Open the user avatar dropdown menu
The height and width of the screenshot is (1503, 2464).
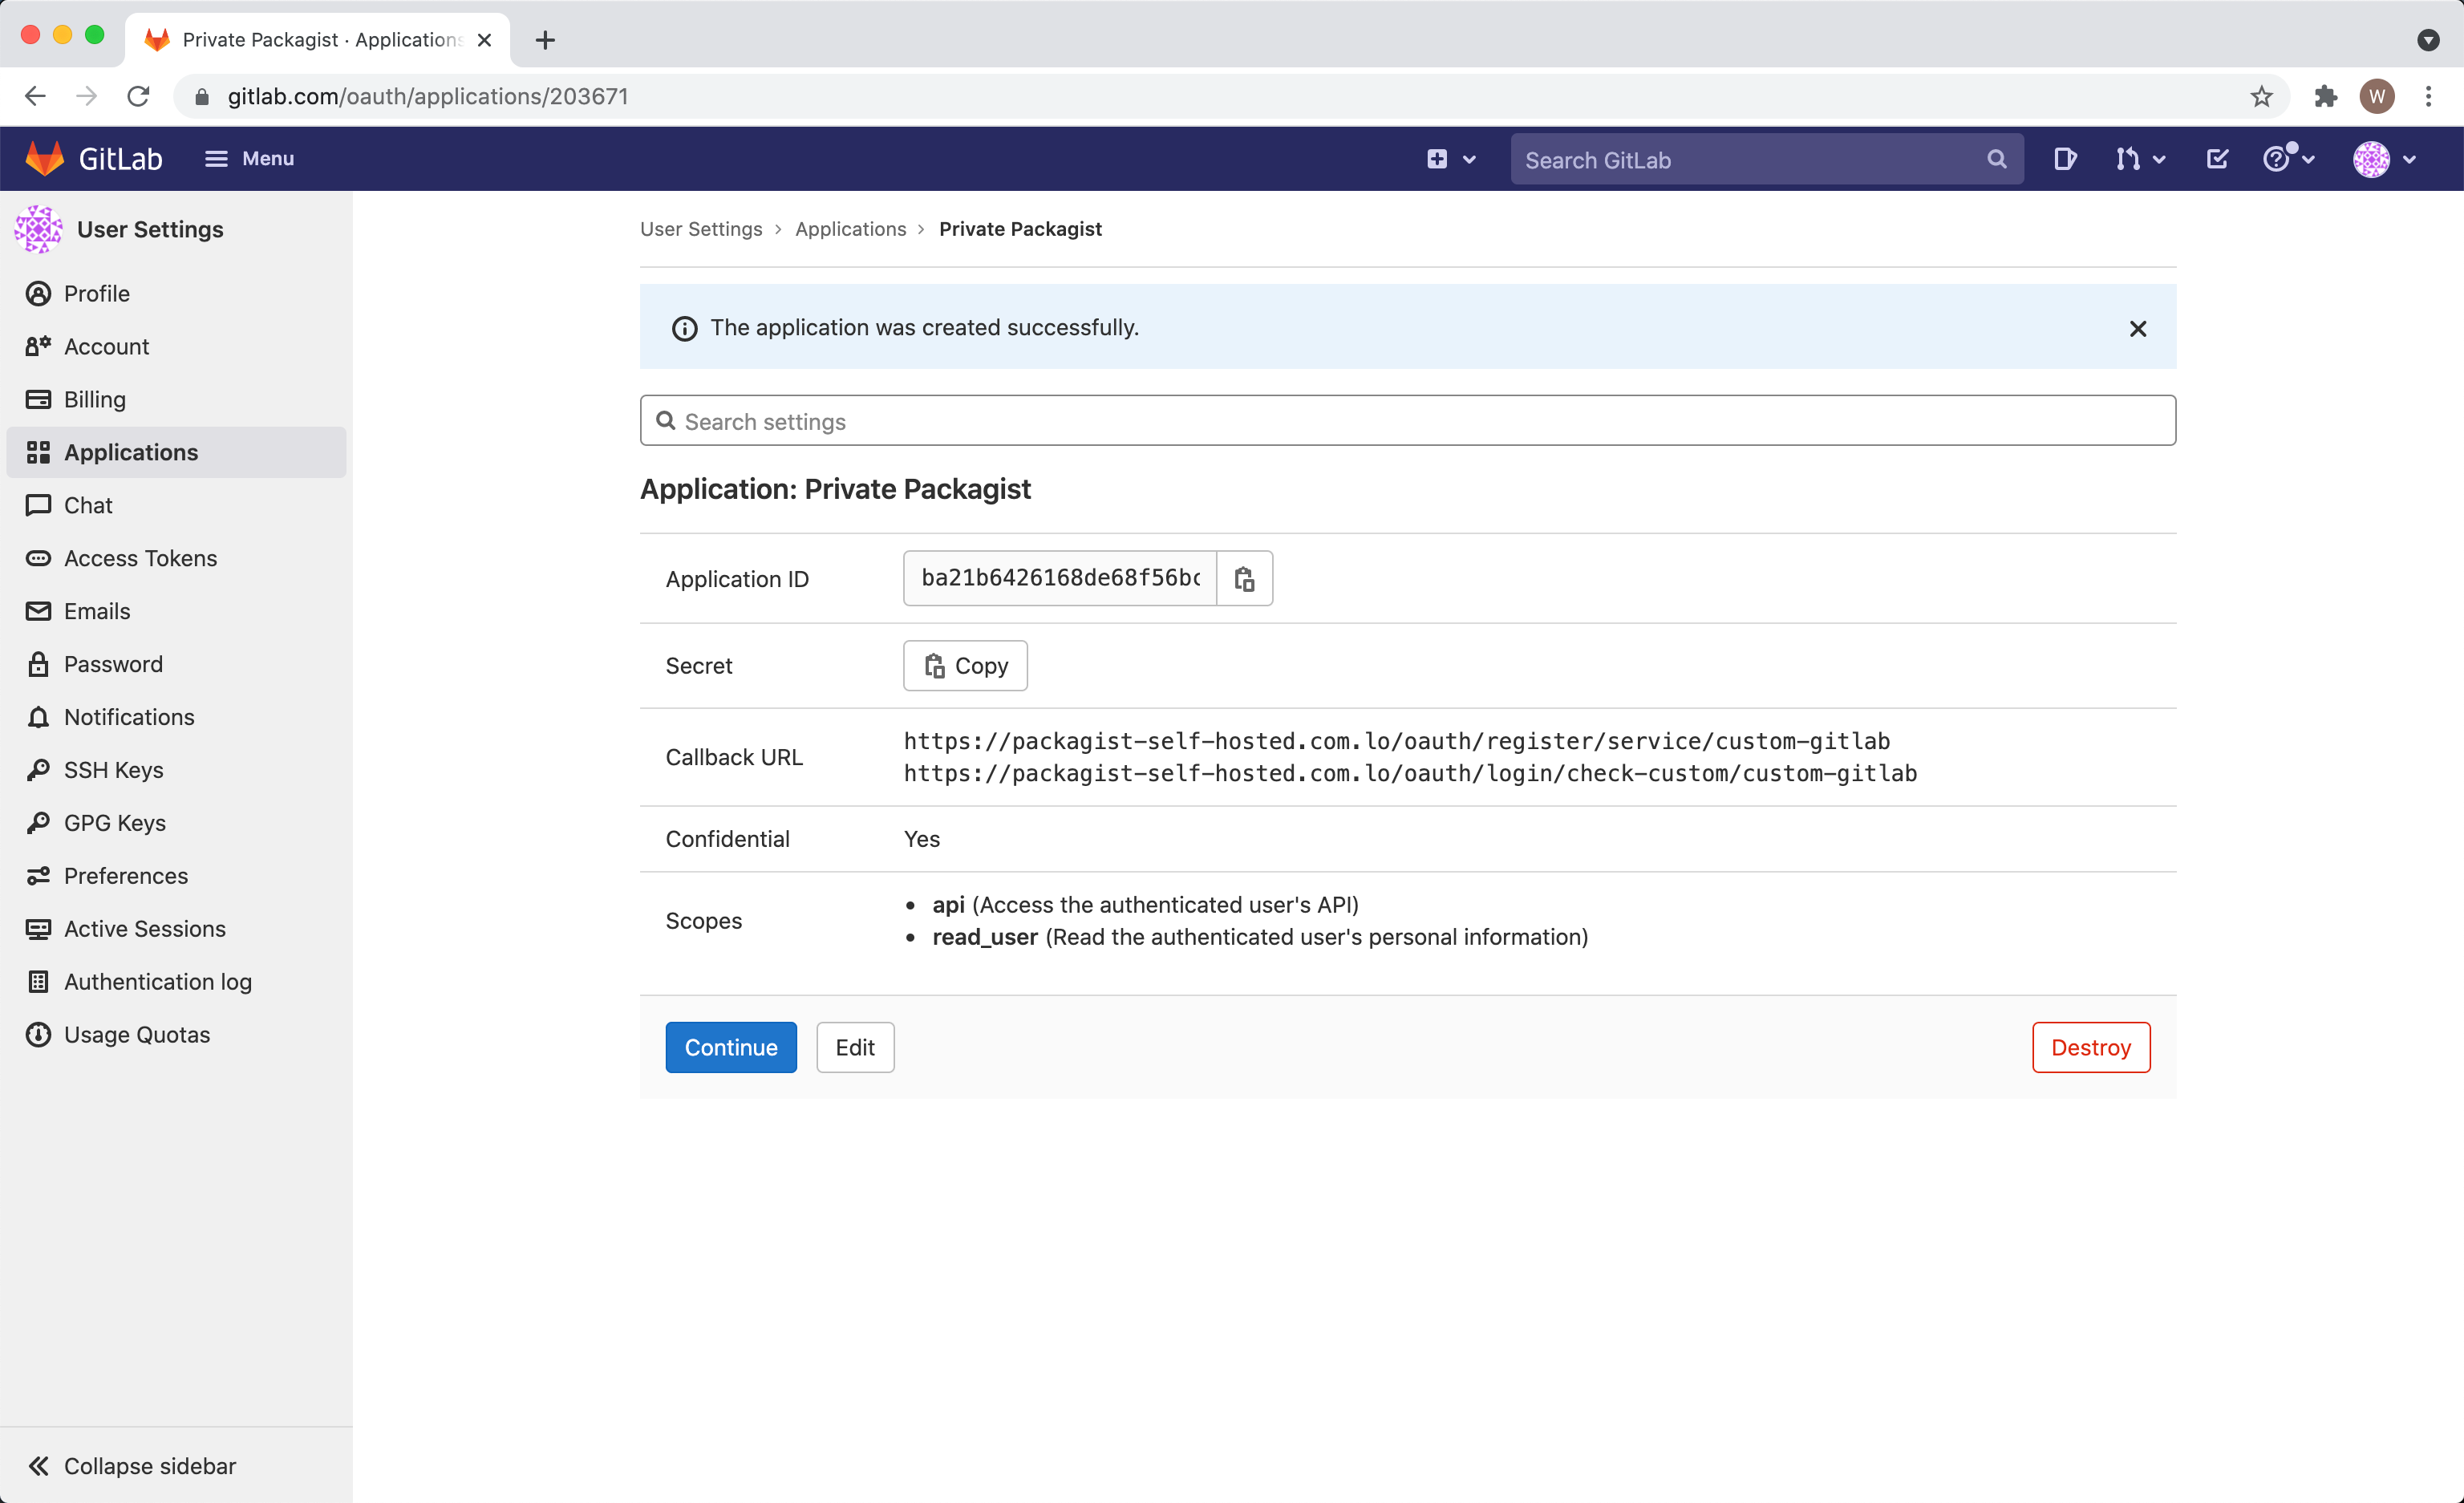(2385, 159)
